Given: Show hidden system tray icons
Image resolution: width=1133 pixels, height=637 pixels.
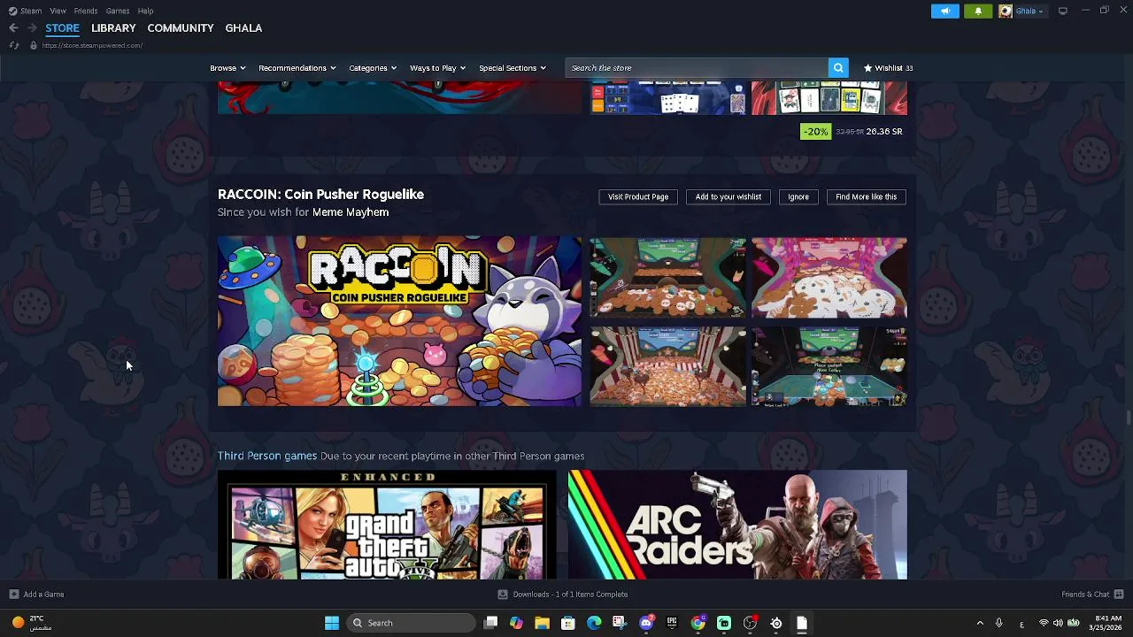Looking at the screenshot, I should [x=980, y=623].
